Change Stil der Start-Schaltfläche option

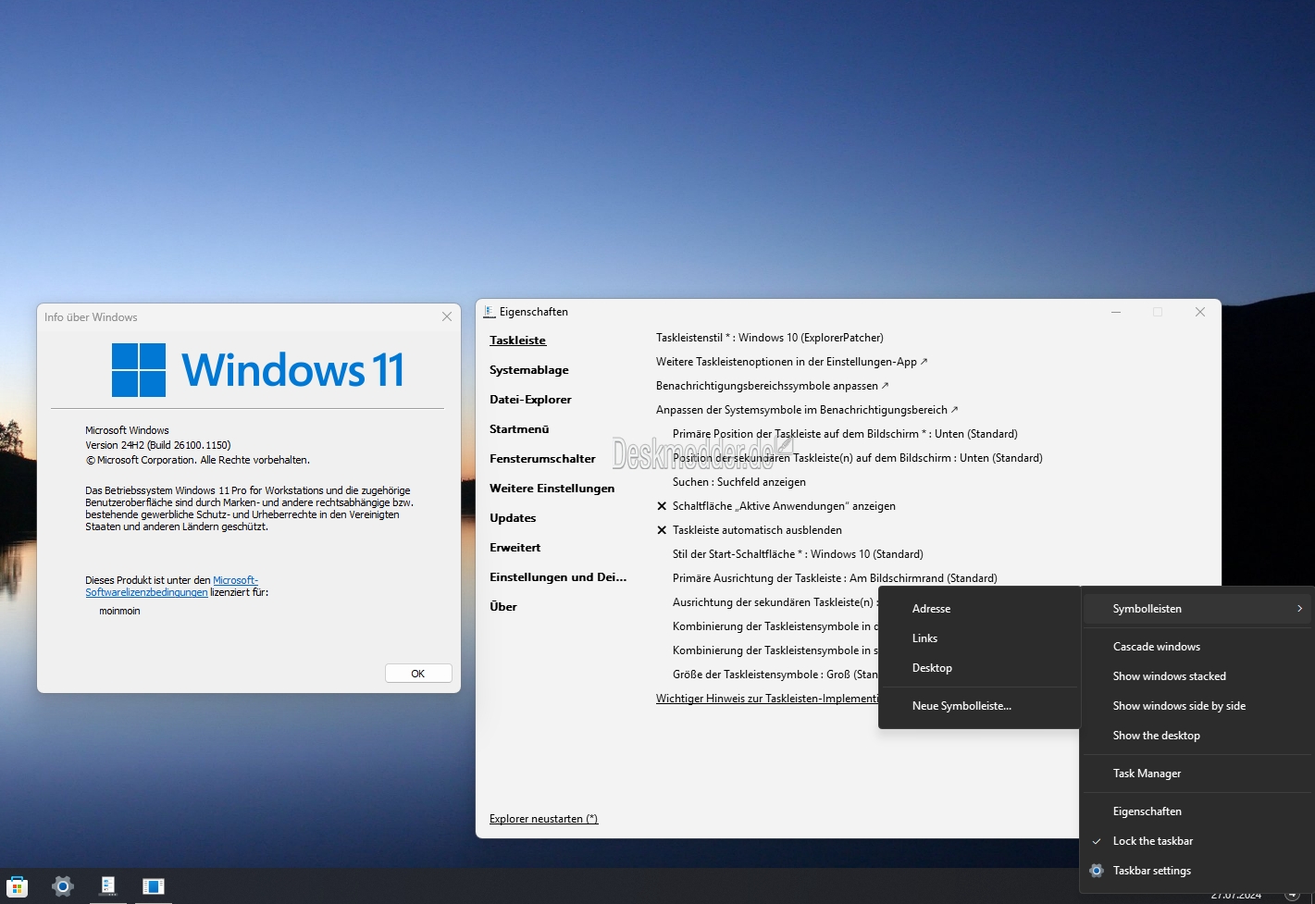(x=798, y=554)
